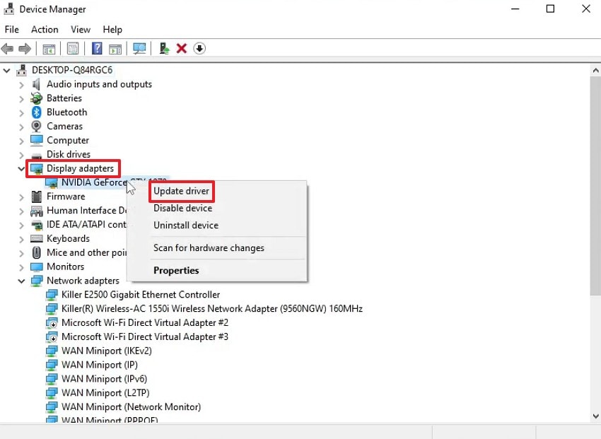The image size is (601, 439).
Task: Open the View menu
Action: (x=80, y=30)
